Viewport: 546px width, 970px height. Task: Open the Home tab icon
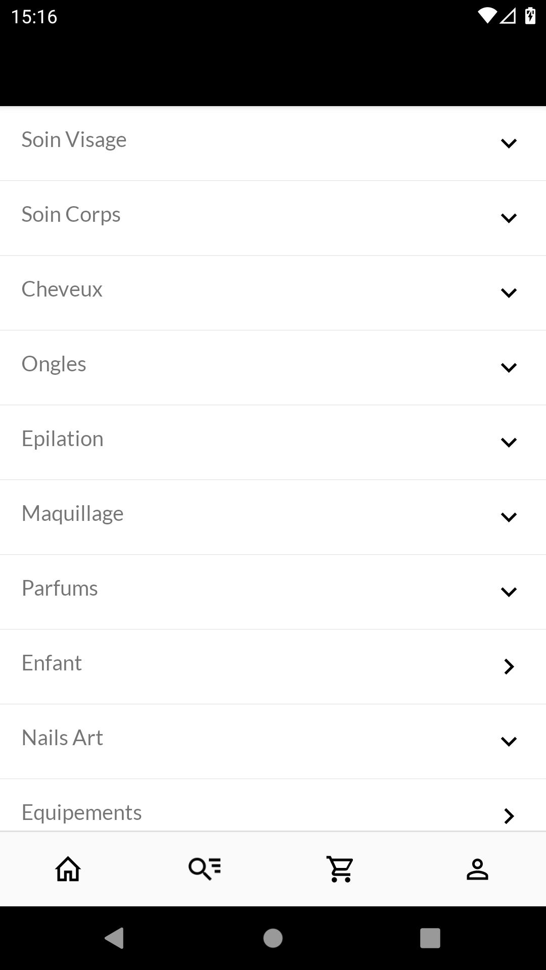pyautogui.click(x=68, y=869)
